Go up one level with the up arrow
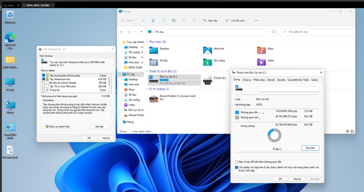Viewport: 364px width, 192px height. coord(142,32)
